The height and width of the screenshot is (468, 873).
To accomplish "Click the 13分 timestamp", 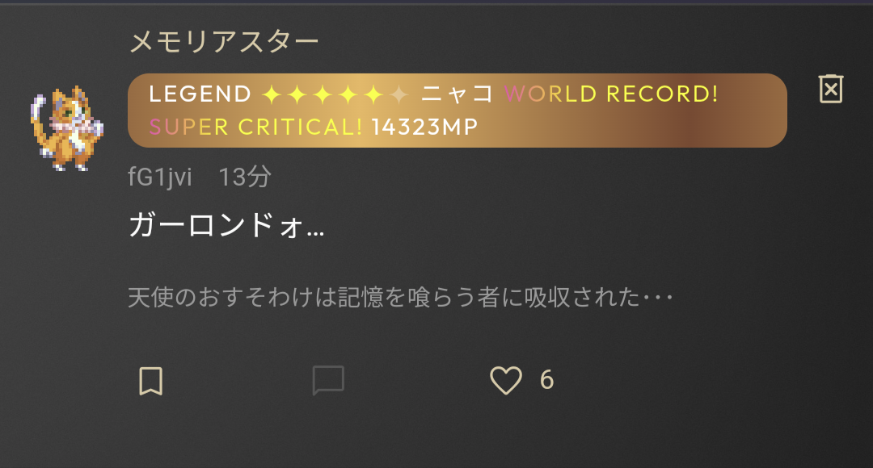I will tap(245, 178).
